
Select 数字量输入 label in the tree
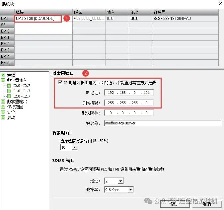point(17,80)
